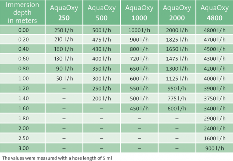
Task: Click the AquaOxy 250 column header
Action: pos(64,13)
